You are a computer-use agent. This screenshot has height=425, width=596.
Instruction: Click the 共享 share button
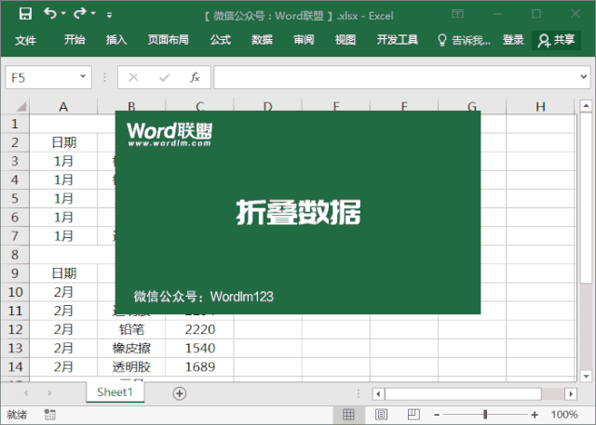[557, 40]
